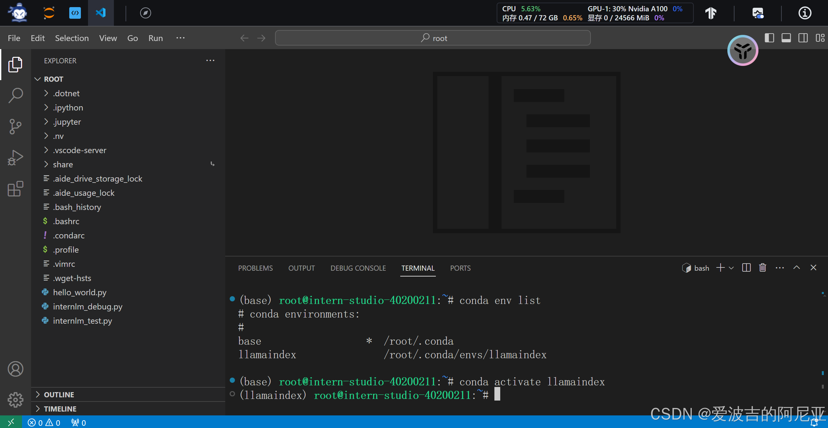
Task: Click the Manage gear icon
Action: click(x=15, y=400)
